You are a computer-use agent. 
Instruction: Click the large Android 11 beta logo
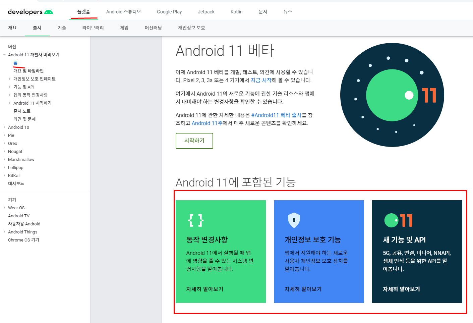click(x=392, y=95)
